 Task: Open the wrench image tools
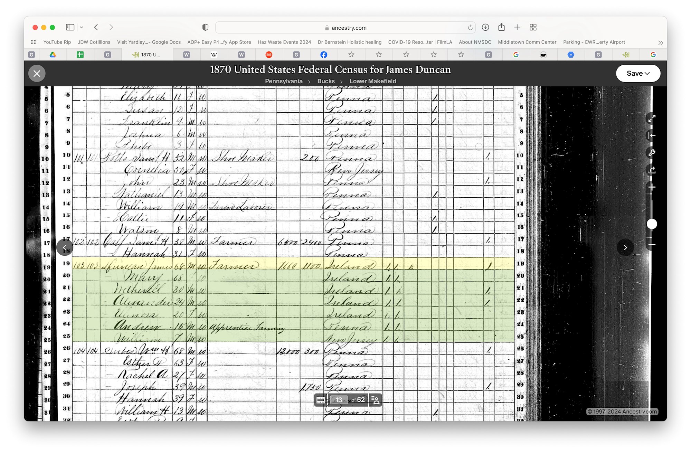point(652,153)
